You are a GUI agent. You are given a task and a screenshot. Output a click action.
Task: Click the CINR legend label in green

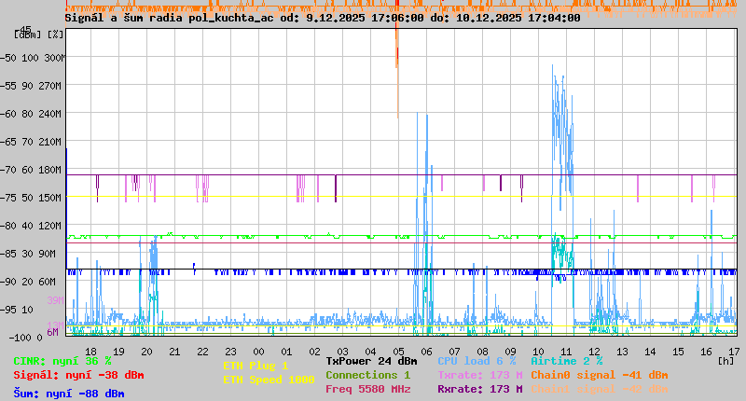pyautogui.click(x=62, y=360)
